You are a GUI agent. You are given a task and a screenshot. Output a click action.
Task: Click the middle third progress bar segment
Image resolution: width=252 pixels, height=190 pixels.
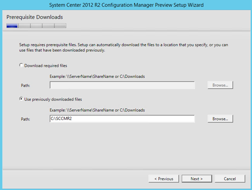[36, 26]
